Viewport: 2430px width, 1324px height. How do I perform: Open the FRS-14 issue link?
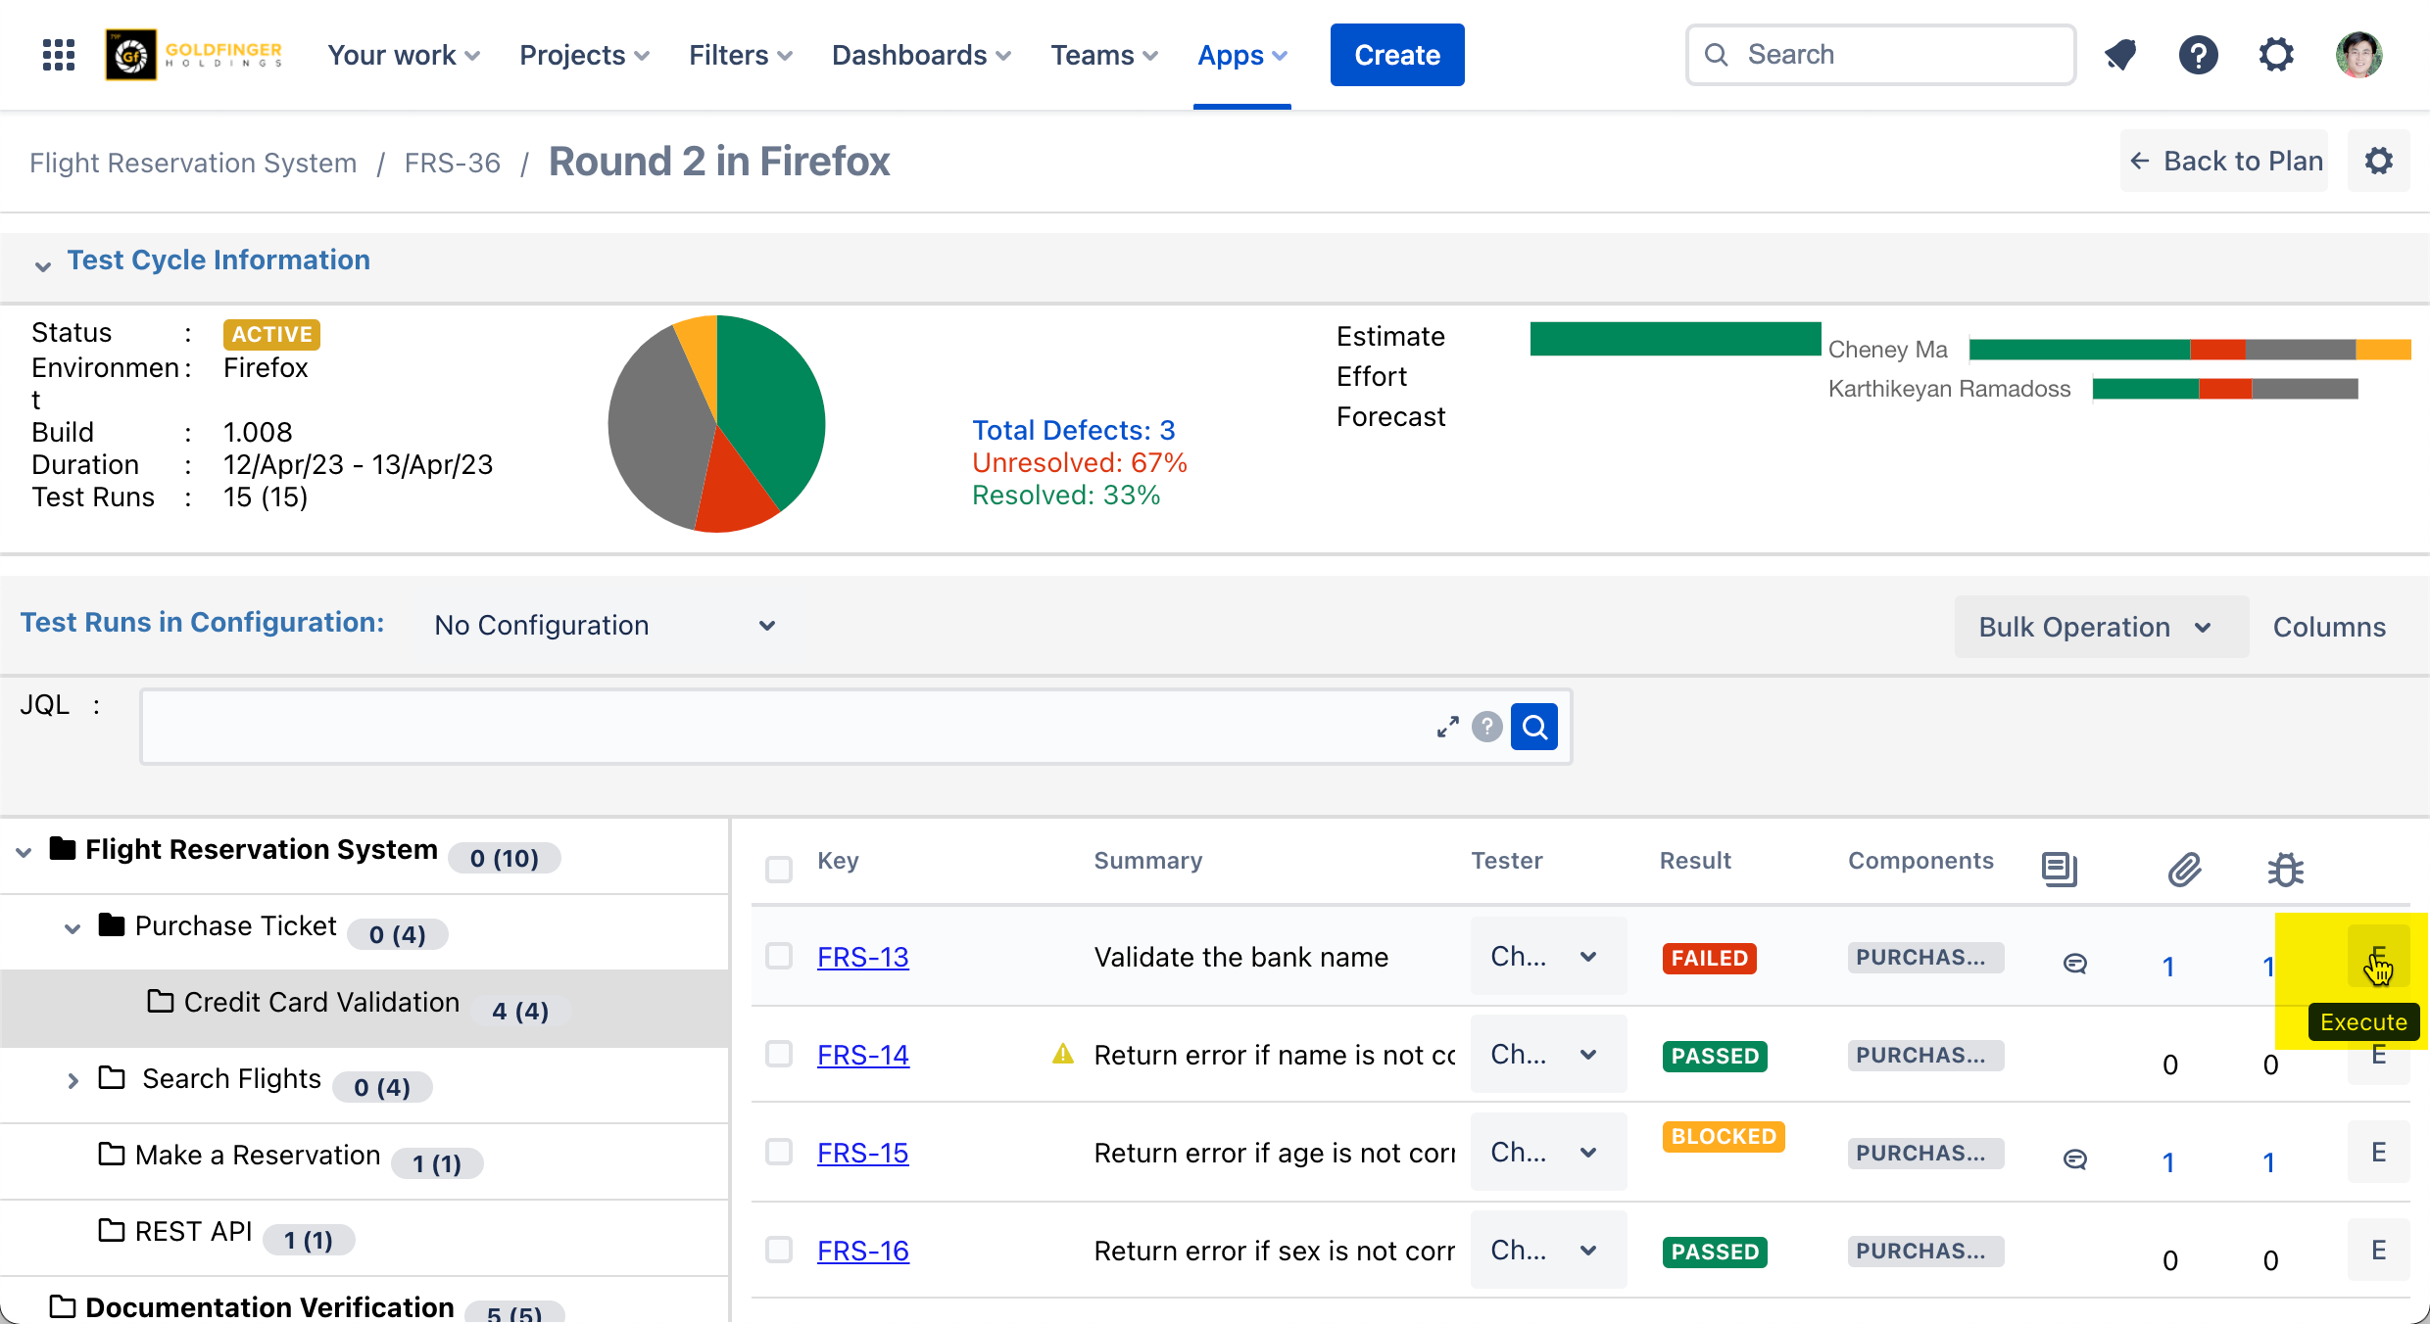(862, 1055)
